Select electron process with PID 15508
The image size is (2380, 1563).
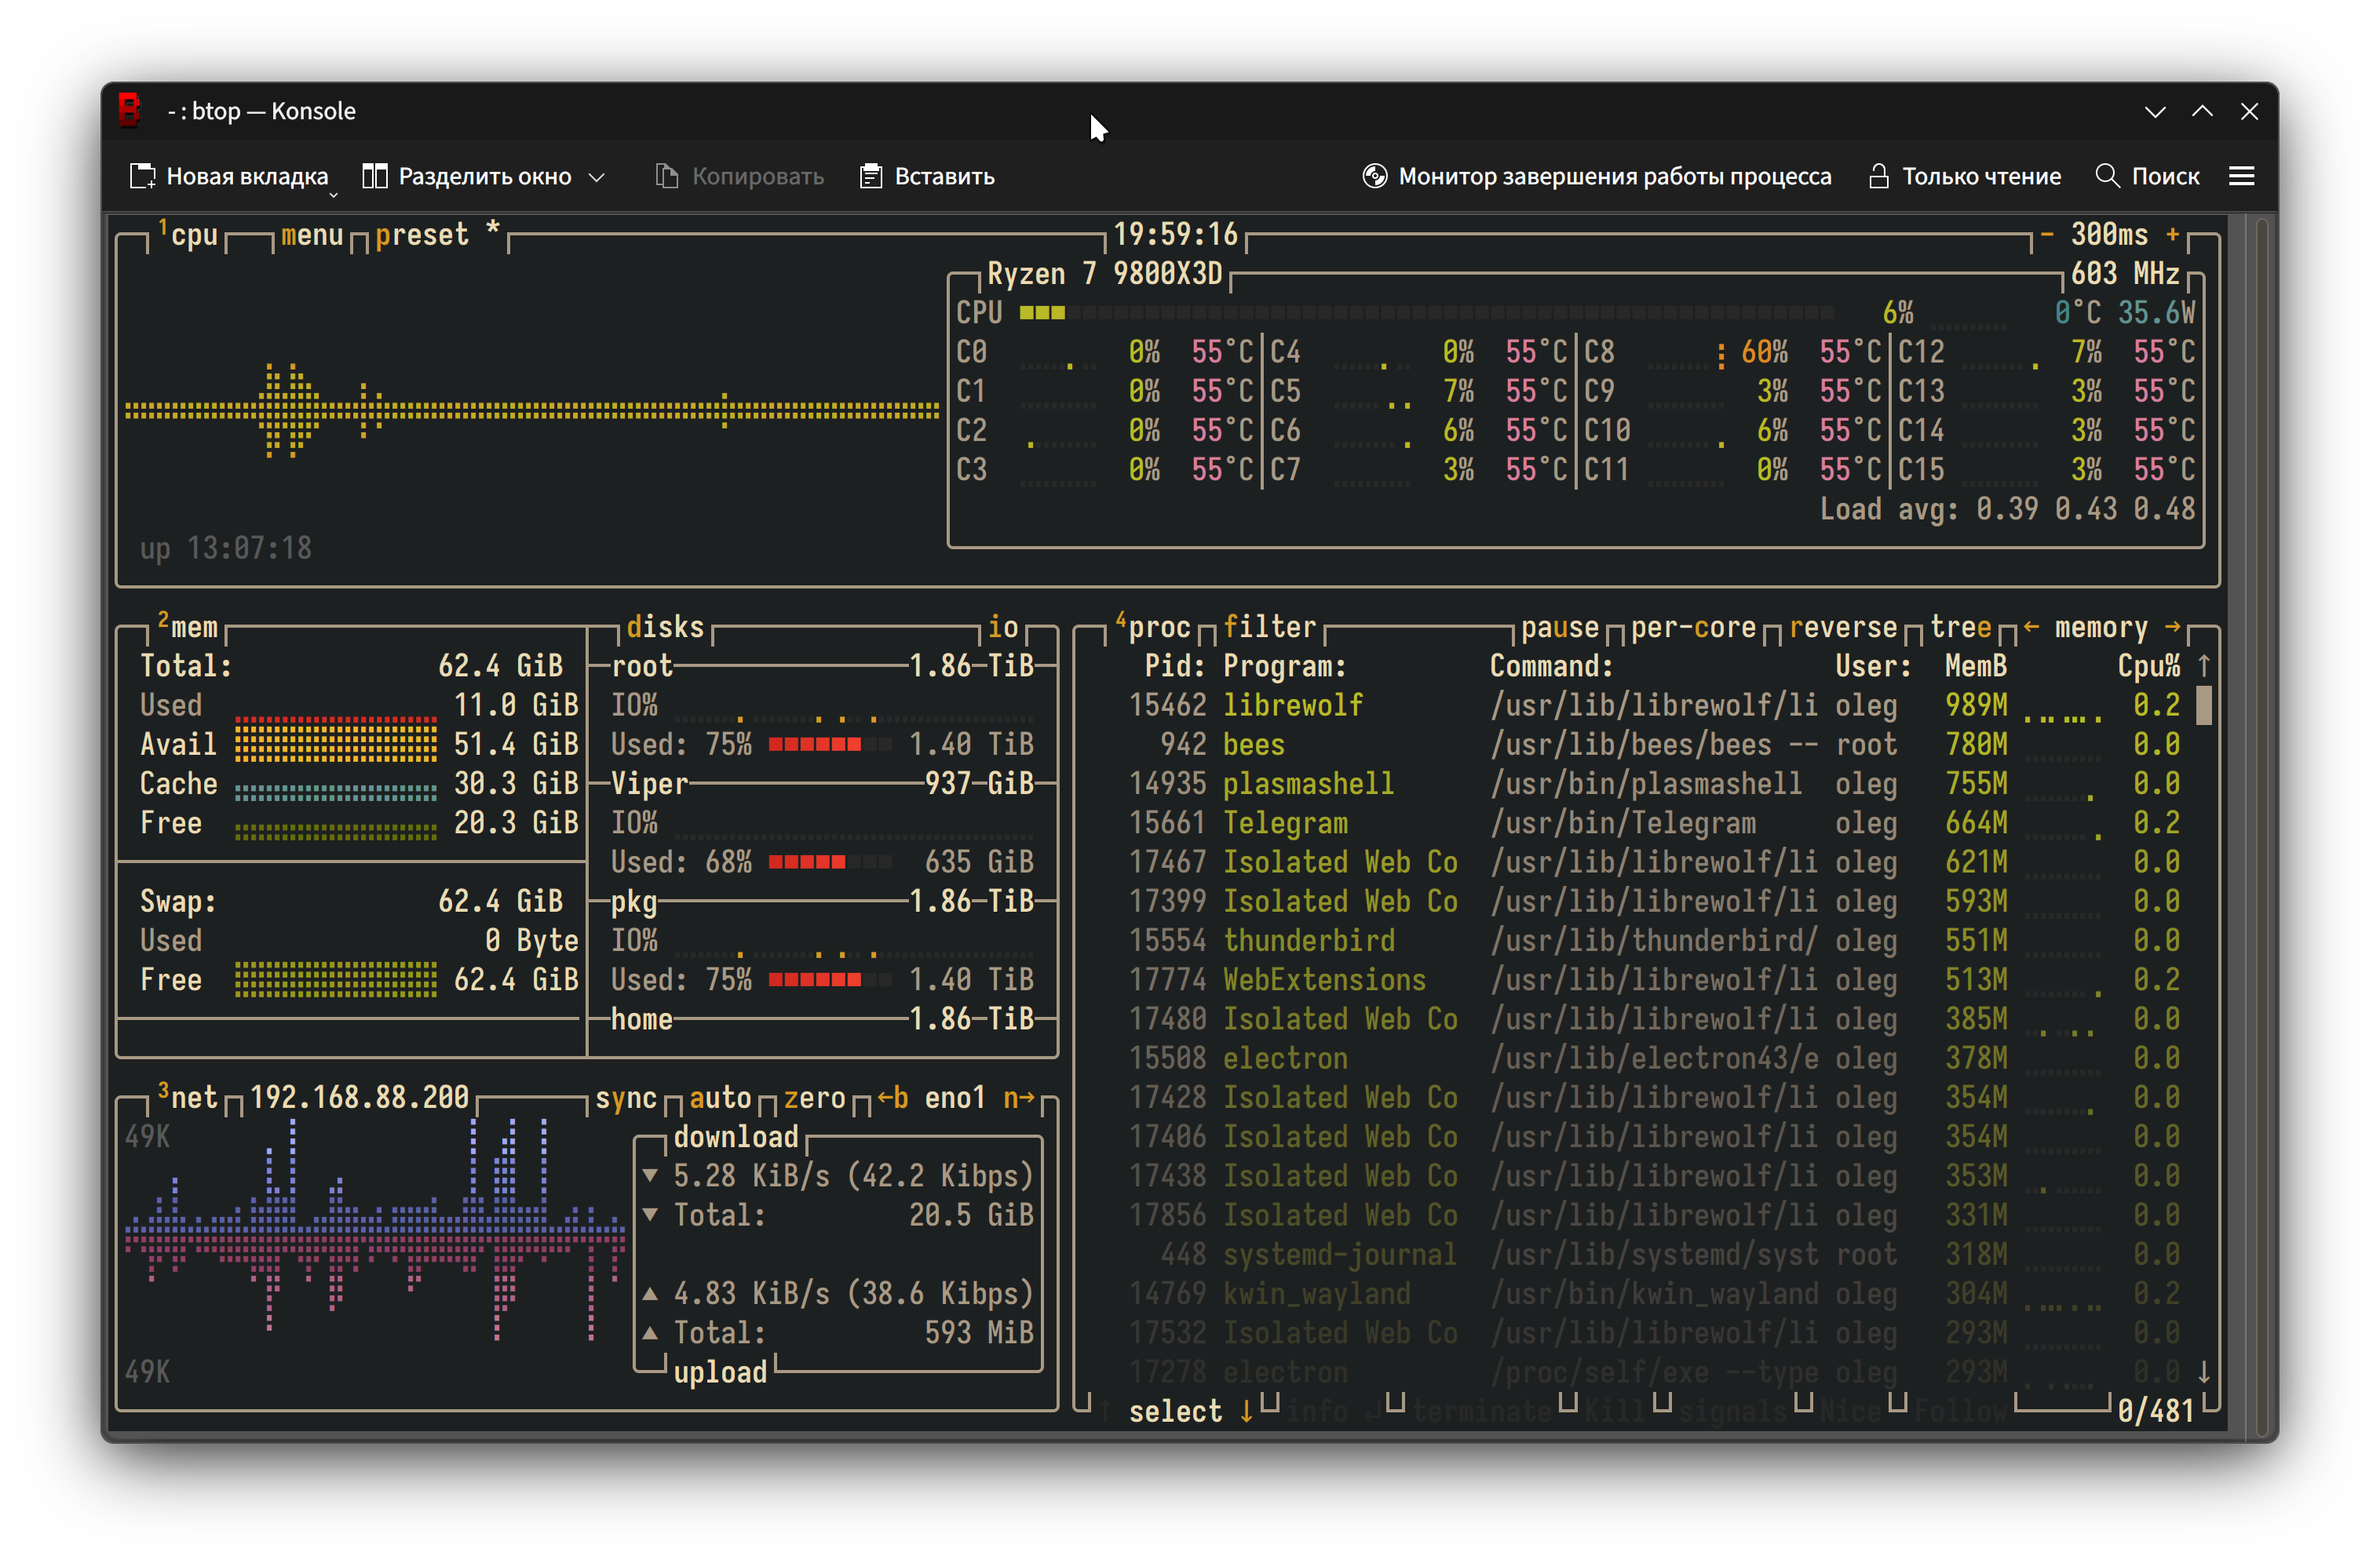coord(1653,1059)
